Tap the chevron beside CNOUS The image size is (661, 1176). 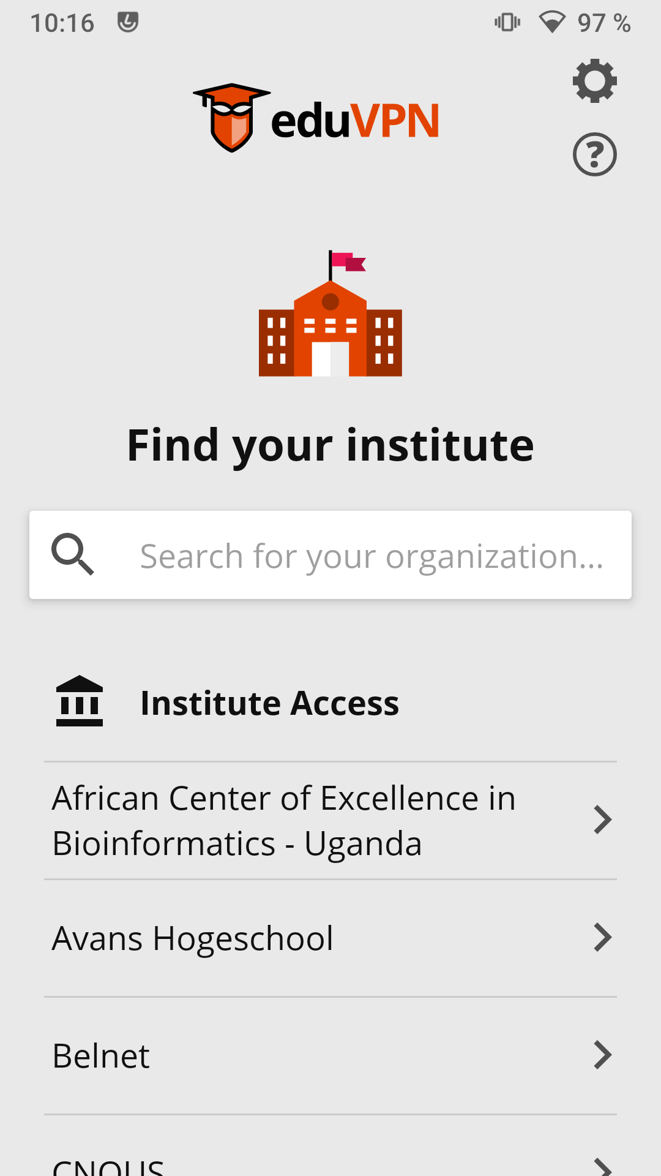pyautogui.click(x=602, y=1166)
